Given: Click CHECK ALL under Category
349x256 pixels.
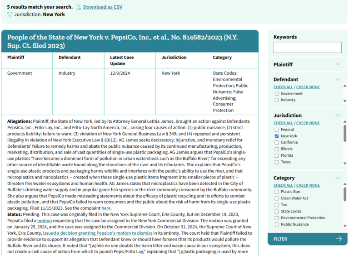Looking at the screenshot, I should pyautogui.click(x=283, y=185).
